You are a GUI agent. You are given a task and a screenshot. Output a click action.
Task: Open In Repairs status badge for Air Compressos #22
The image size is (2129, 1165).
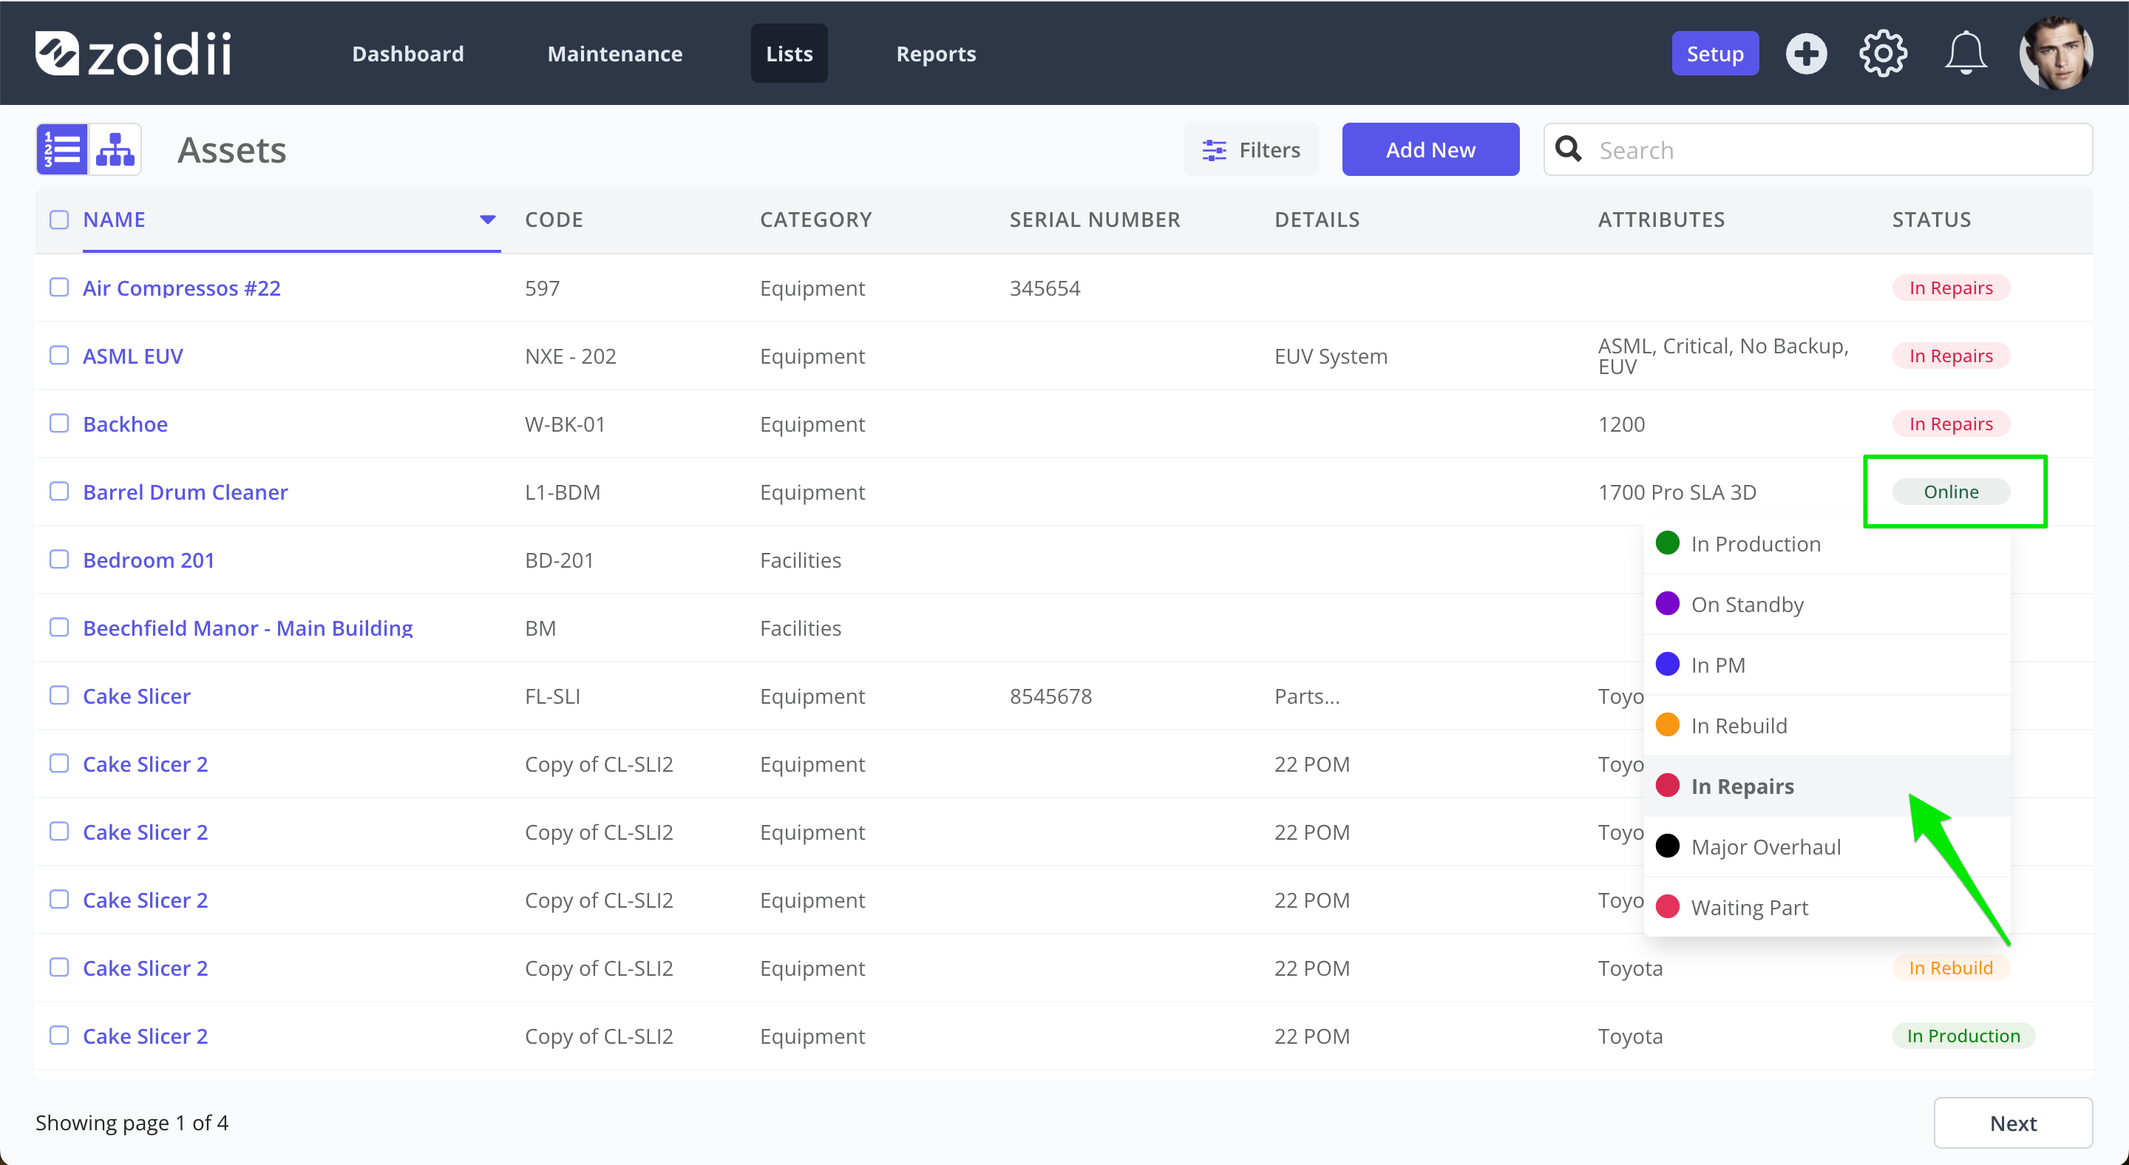point(1951,288)
